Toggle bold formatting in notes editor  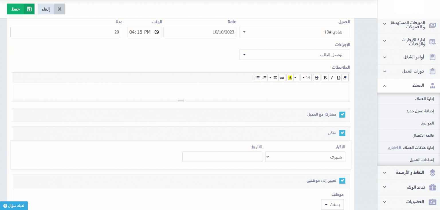(x=325, y=78)
